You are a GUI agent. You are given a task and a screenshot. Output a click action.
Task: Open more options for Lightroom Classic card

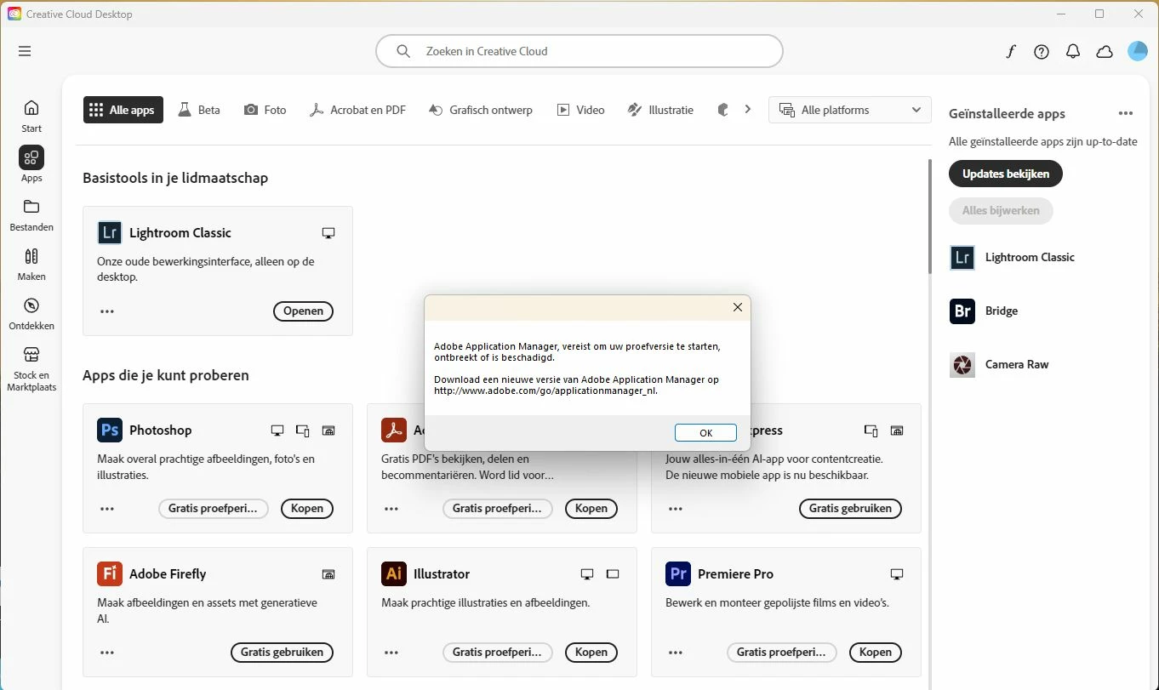[107, 311]
